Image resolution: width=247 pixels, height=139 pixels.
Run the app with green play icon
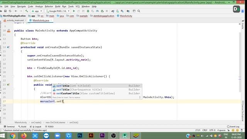pos(74,11)
